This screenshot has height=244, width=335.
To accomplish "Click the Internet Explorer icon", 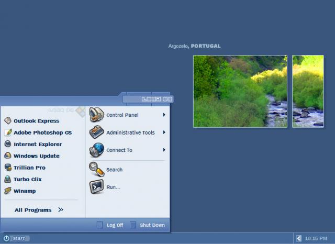I will [x=8, y=144].
